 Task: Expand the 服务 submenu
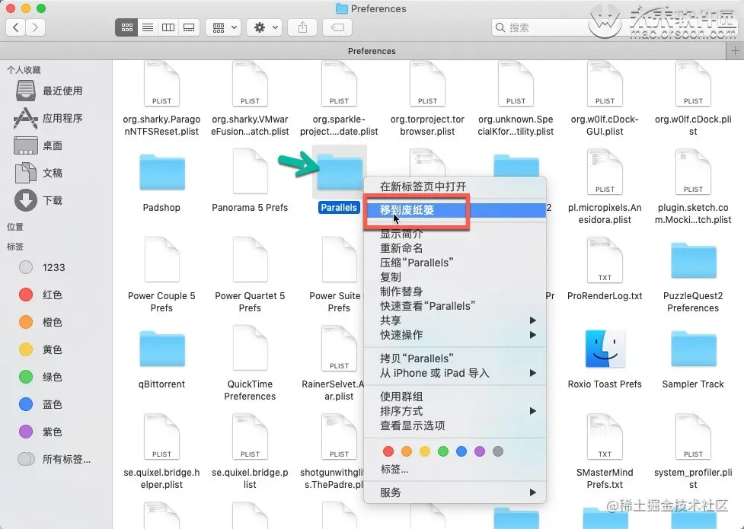pyautogui.click(x=455, y=492)
